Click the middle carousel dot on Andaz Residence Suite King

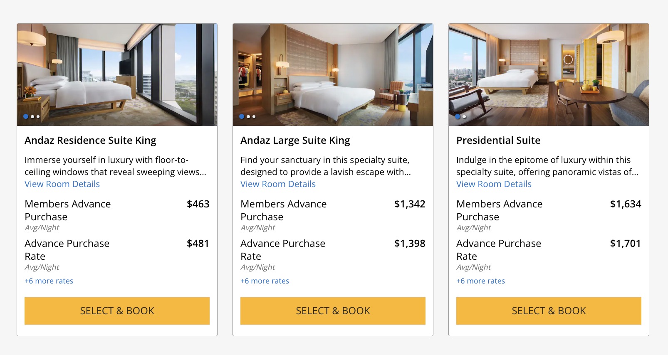(x=32, y=117)
